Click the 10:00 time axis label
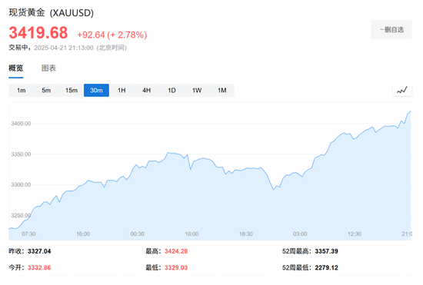The image size is (423, 285). point(192,234)
